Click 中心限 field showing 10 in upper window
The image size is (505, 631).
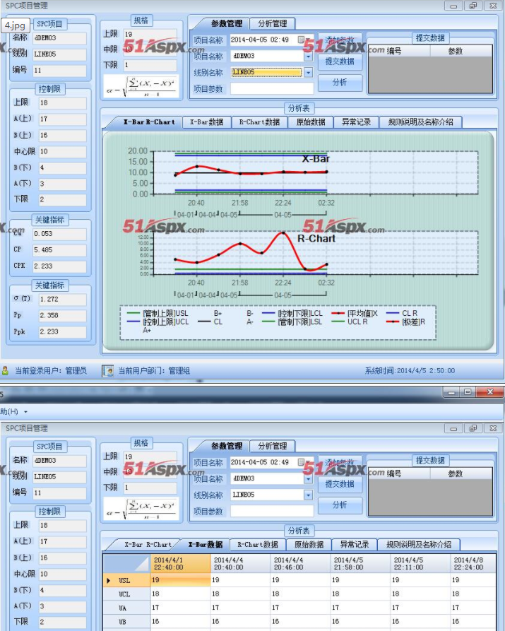coord(62,151)
